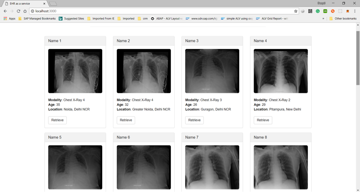Click the Name 7 chest X-ray image

point(212,167)
